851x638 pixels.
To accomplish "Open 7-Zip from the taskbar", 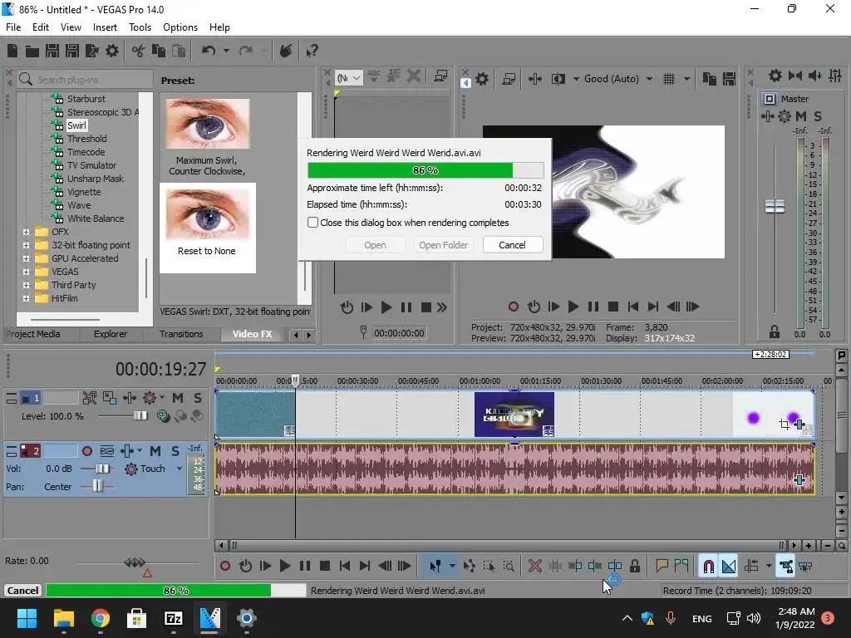I will [x=173, y=618].
